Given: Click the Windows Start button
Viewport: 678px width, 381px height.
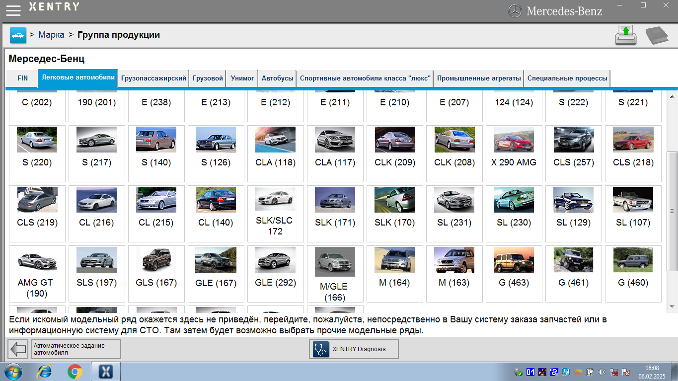Looking at the screenshot, I should pos(13,372).
